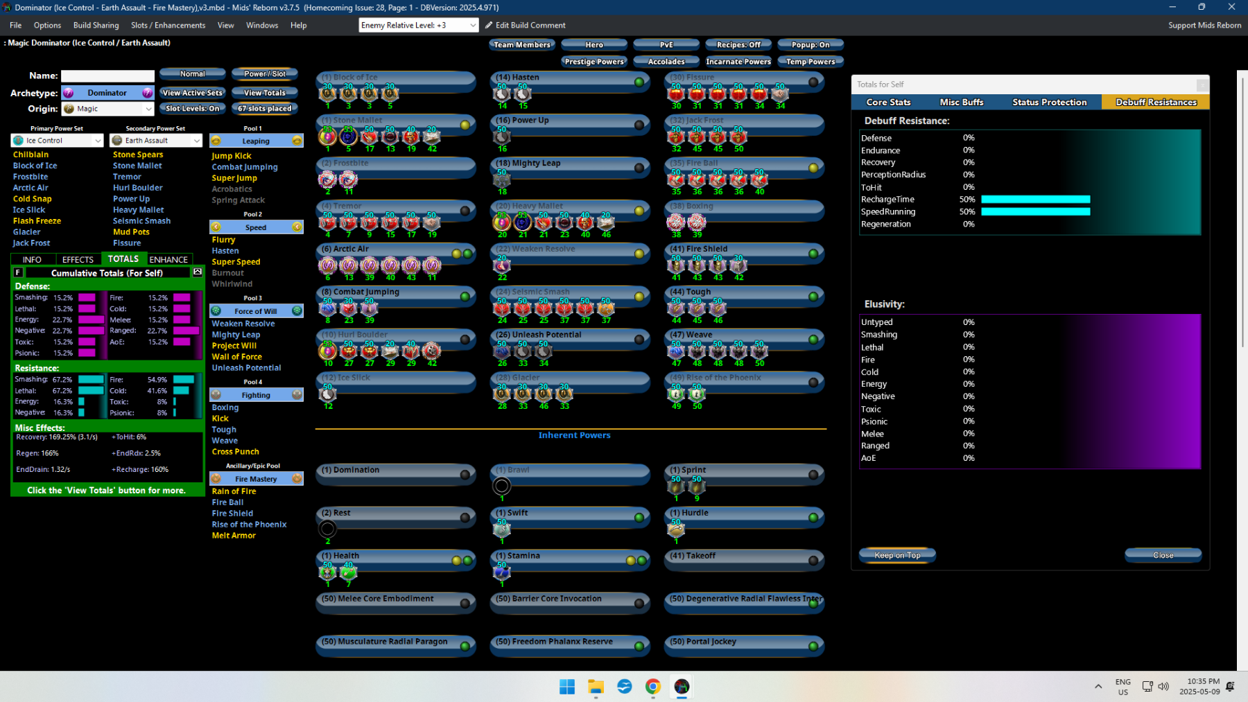Click the RechargeTime debuff resistance bar

1036,200
